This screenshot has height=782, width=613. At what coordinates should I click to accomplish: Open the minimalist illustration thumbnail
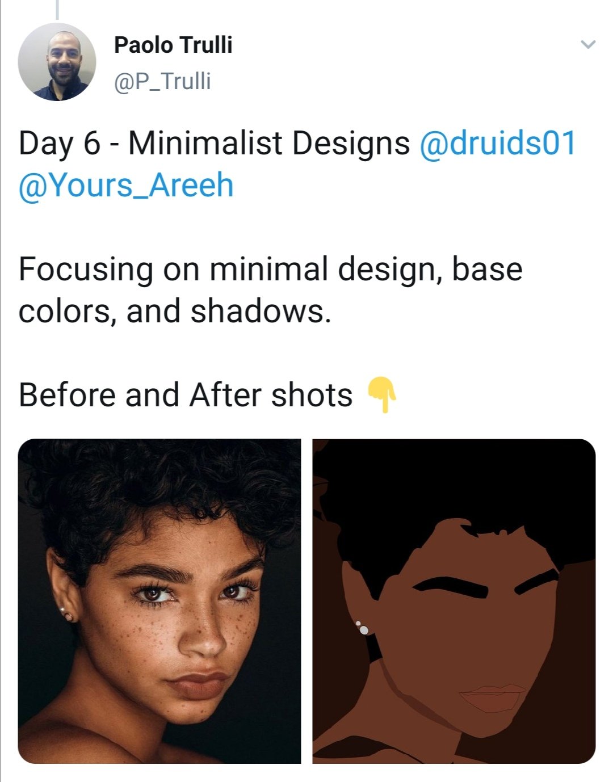pyautogui.click(x=454, y=601)
